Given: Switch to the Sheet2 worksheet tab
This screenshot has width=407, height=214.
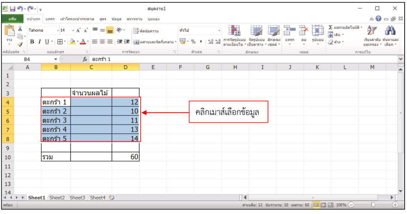Looking at the screenshot, I should (57, 197).
